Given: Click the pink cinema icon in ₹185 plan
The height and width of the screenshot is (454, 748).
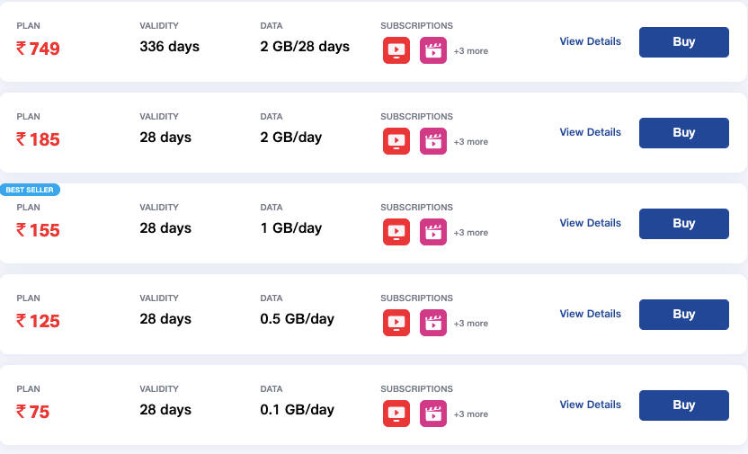Looking at the screenshot, I should coord(433,141).
